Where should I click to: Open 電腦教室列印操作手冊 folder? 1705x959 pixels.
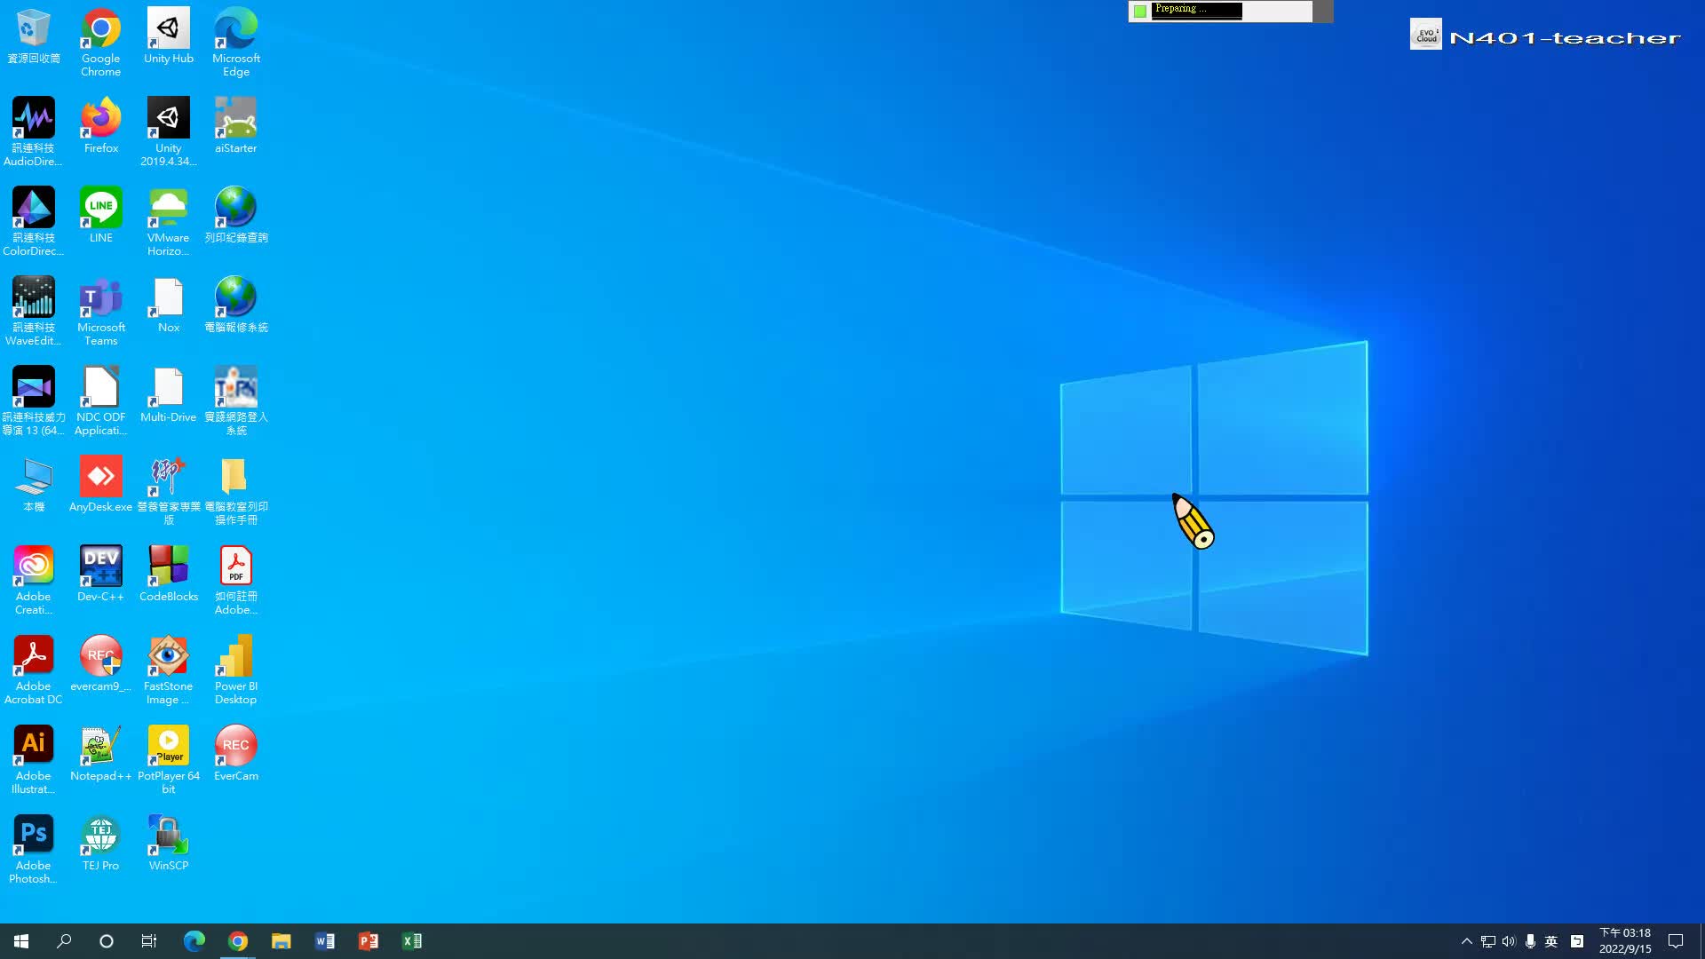click(236, 490)
